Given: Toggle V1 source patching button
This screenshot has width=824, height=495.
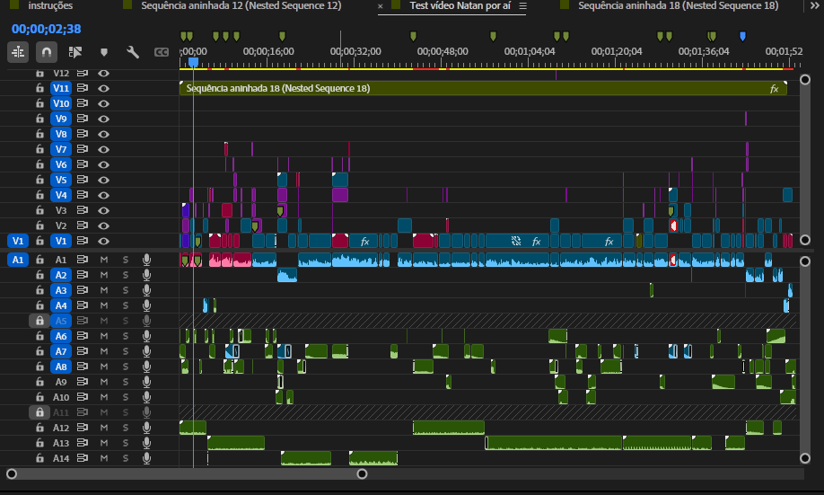Looking at the screenshot, I should pyautogui.click(x=18, y=241).
